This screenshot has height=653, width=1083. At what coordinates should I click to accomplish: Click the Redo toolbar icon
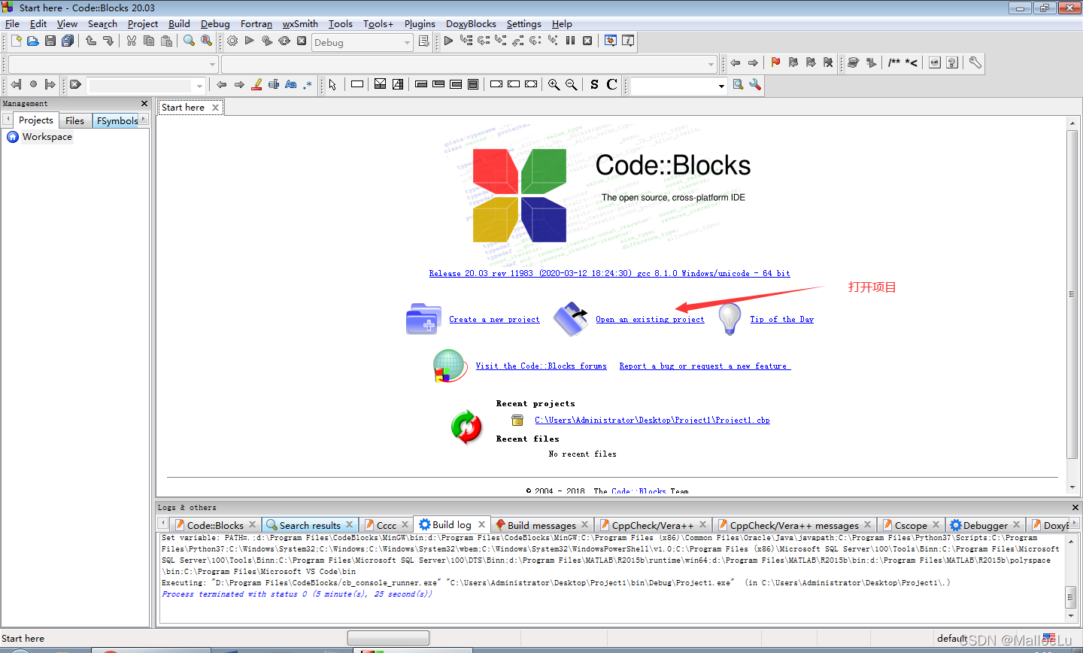click(x=108, y=41)
